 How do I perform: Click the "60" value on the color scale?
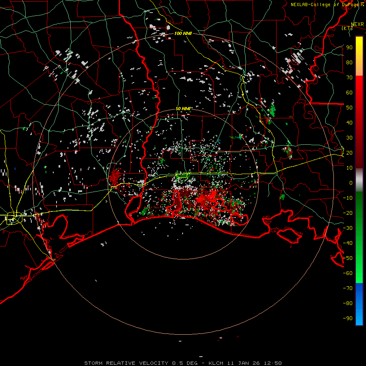[349, 92]
